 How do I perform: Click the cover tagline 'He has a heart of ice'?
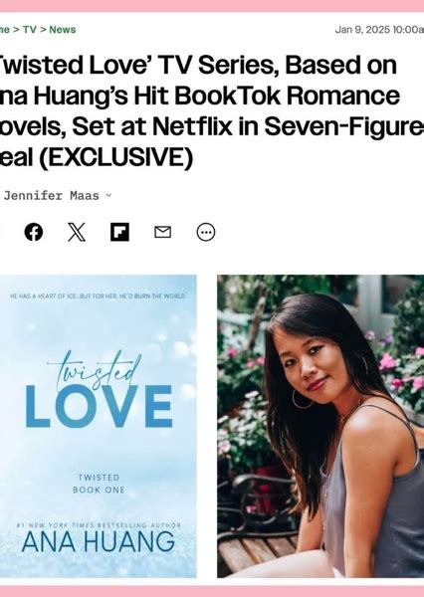98,296
